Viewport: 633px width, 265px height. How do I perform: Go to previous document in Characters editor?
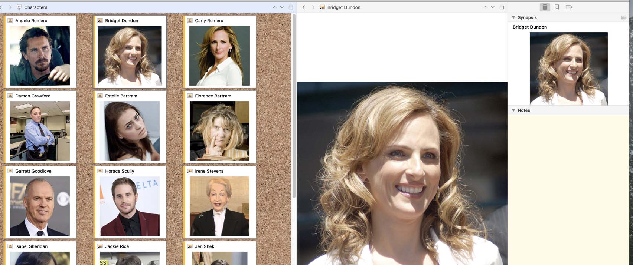(x=275, y=7)
